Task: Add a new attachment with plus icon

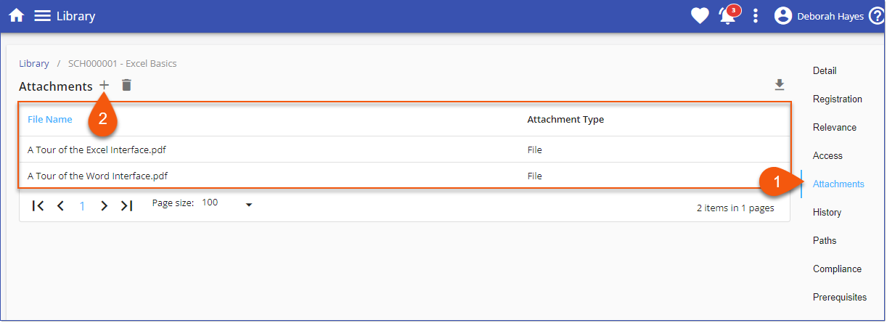Action: [105, 86]
